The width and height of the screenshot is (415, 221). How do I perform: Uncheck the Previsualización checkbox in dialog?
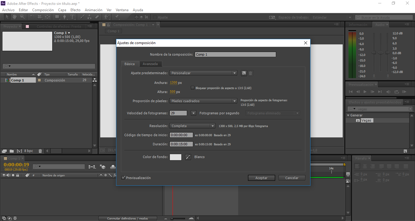pyautogui.click(x=123, y=178)
